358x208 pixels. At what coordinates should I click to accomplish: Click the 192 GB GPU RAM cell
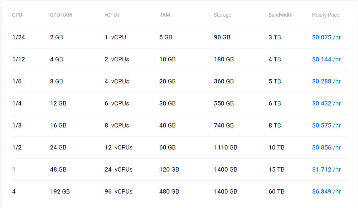(x=60, y=191)
